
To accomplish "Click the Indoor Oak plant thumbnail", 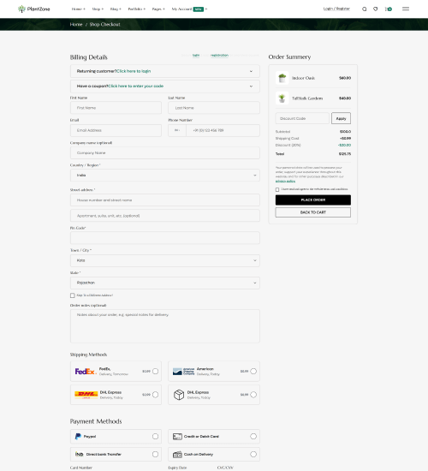I will pos(282,78).
